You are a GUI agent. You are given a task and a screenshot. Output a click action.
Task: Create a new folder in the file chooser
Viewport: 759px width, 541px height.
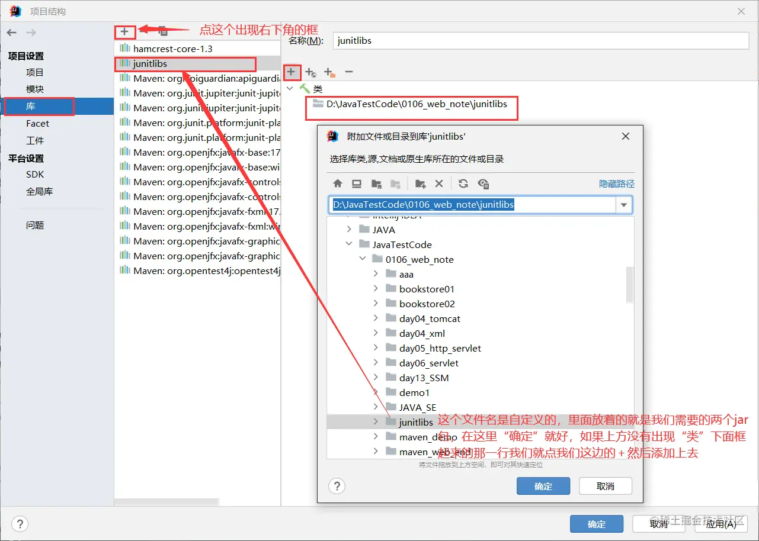point(421,183)
